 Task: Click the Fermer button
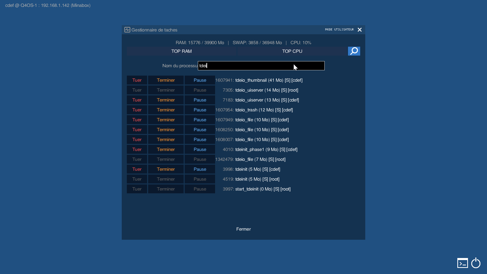click(x=243, y=229)
